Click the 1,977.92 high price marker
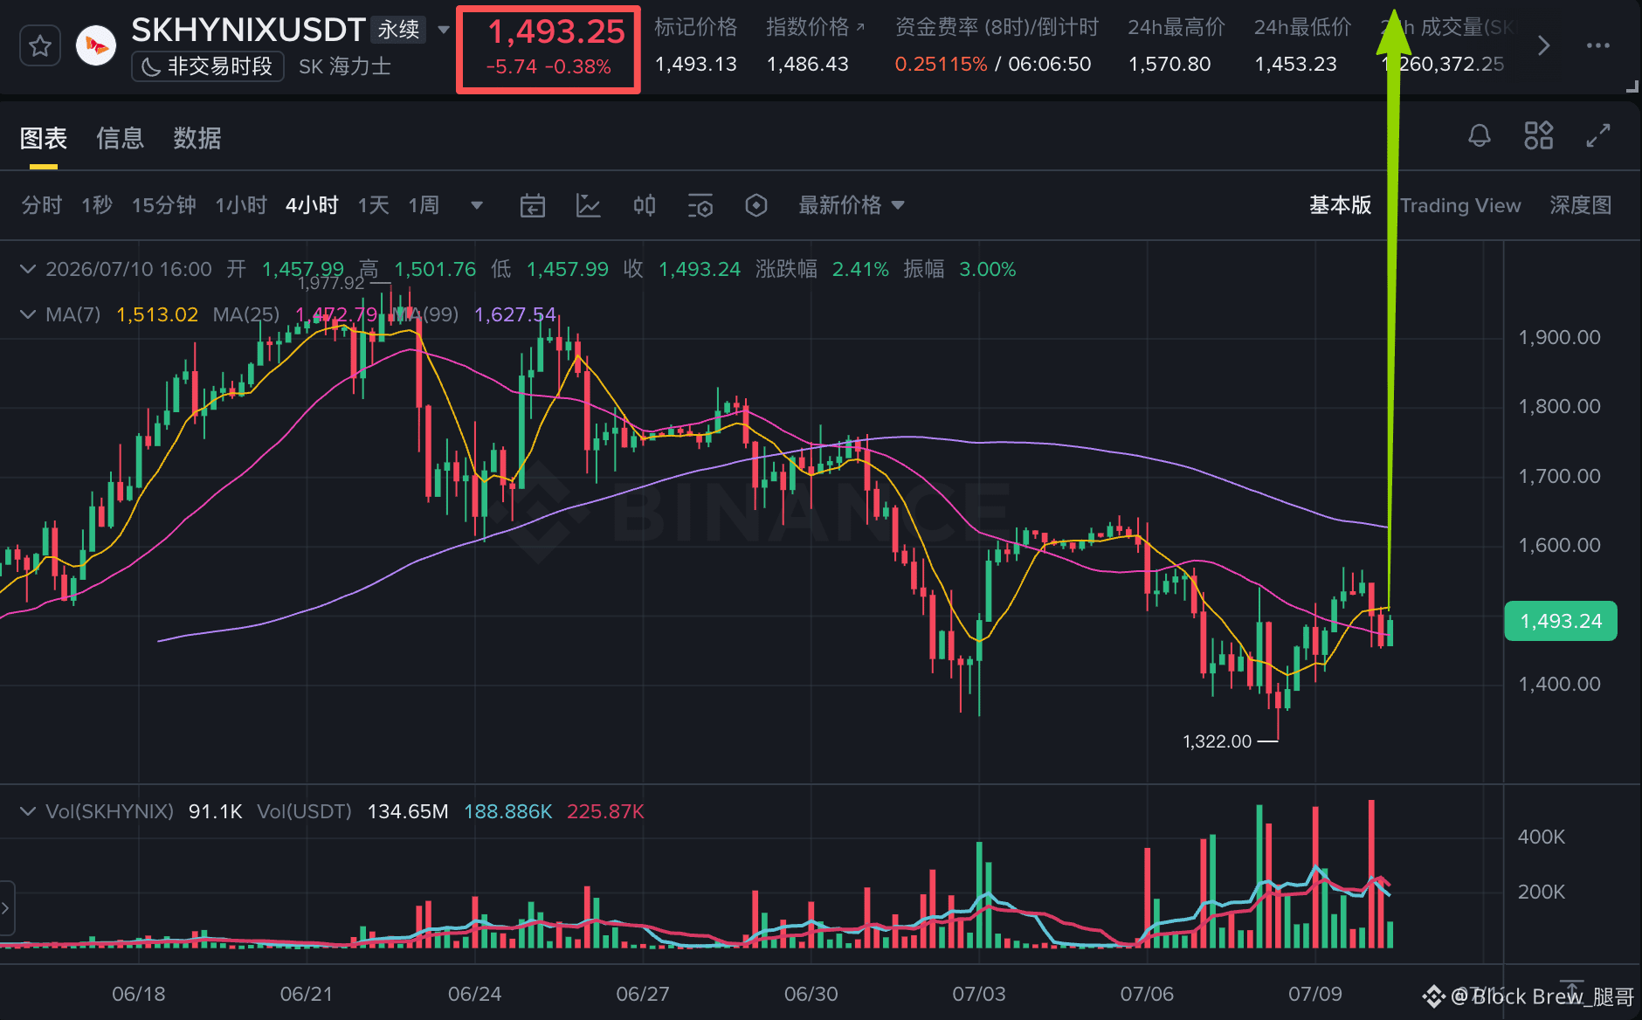 [x=331, y=283]
